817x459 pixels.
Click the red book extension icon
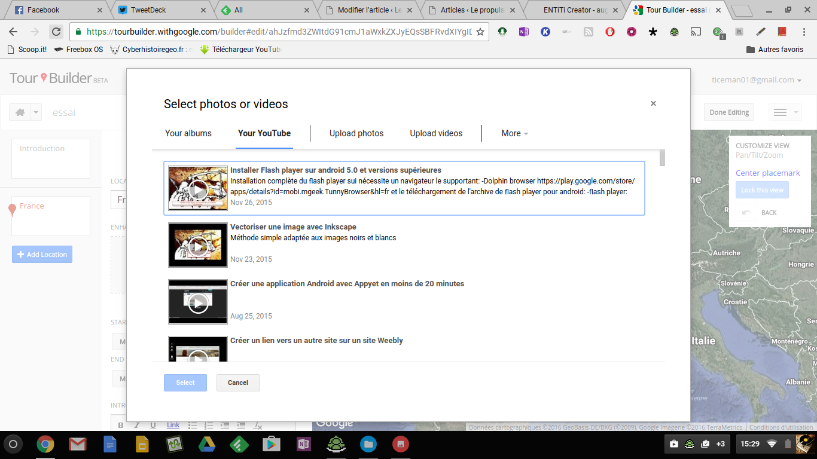(x=782, y=32)
